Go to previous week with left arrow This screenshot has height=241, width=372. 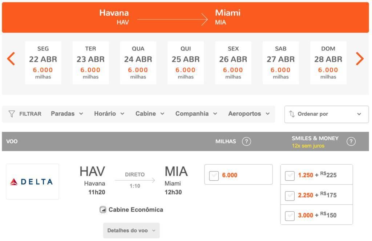pyautogui.click(x=11, y=59)
